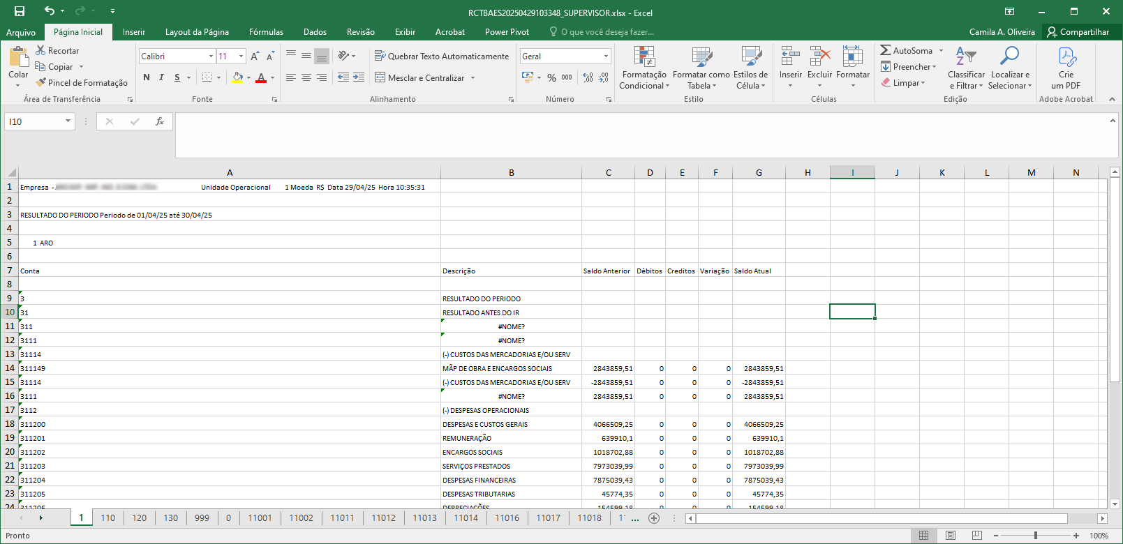Open the Calibri font name dropdown
The width and height of the screenshot is (1123, 544).
pyautogui.click(x=211, y=56)
